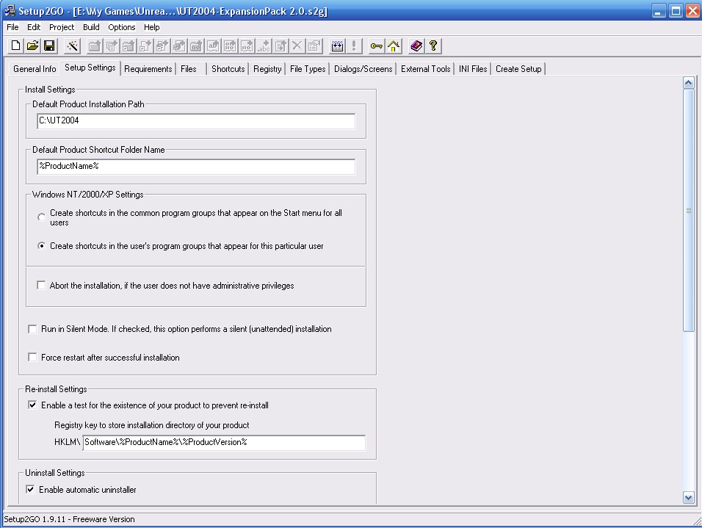Click the scrollbar up arrow
The width and height of the screenshot is (702, 528).
[689, 82]
